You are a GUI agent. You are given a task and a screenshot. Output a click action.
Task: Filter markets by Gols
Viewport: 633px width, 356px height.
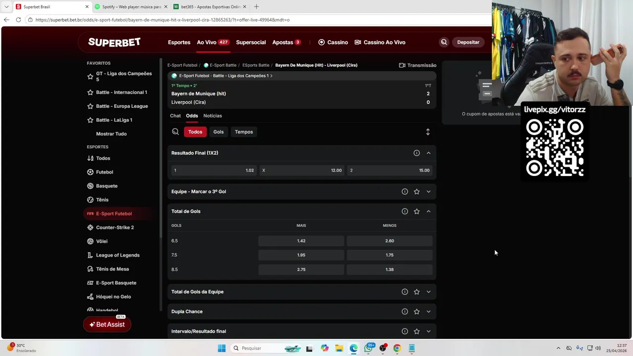pos(219,132)
